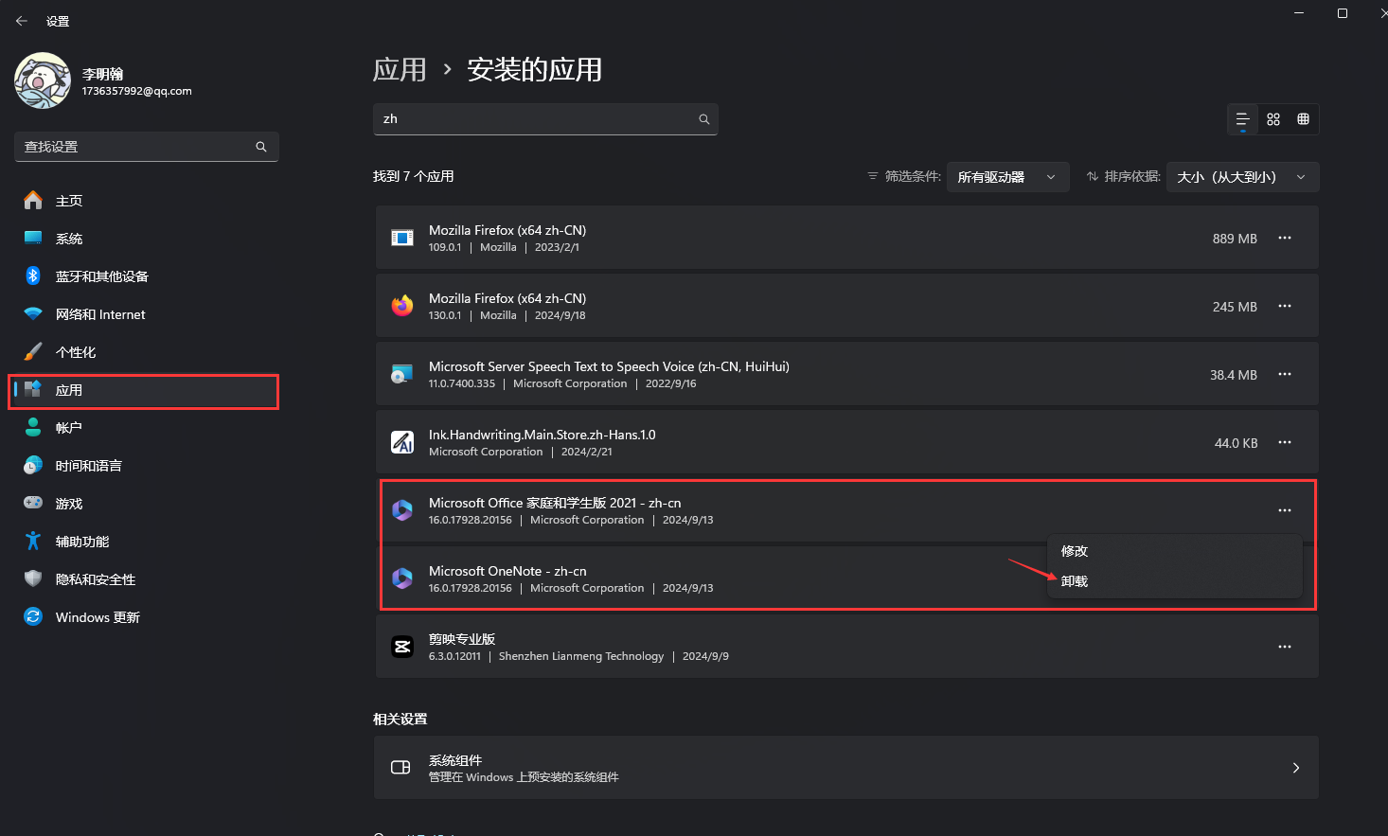Expand the 所有驱动器 filter dropdown
The image size is (1388, 836).
pyautogui.click(x=1007, y=177)
